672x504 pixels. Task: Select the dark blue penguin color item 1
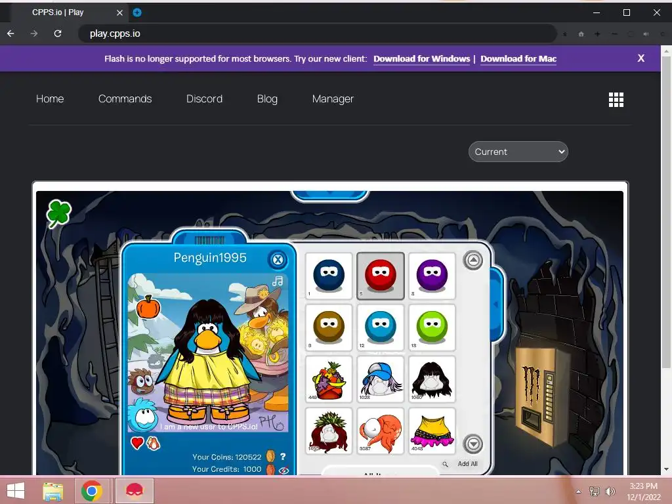tap(329, 276)
